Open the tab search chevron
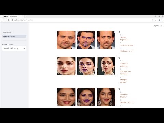Viewport: 164px width, 123px height. tap(2, 16)
